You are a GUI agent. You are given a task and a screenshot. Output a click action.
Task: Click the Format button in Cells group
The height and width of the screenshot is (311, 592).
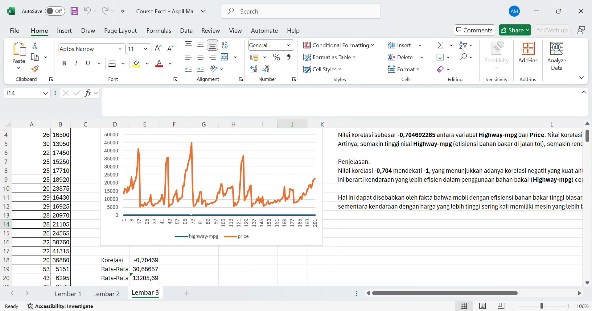404,69
